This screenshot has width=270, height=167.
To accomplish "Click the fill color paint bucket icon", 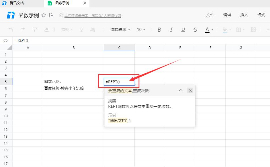I will [x=225, y=30].
